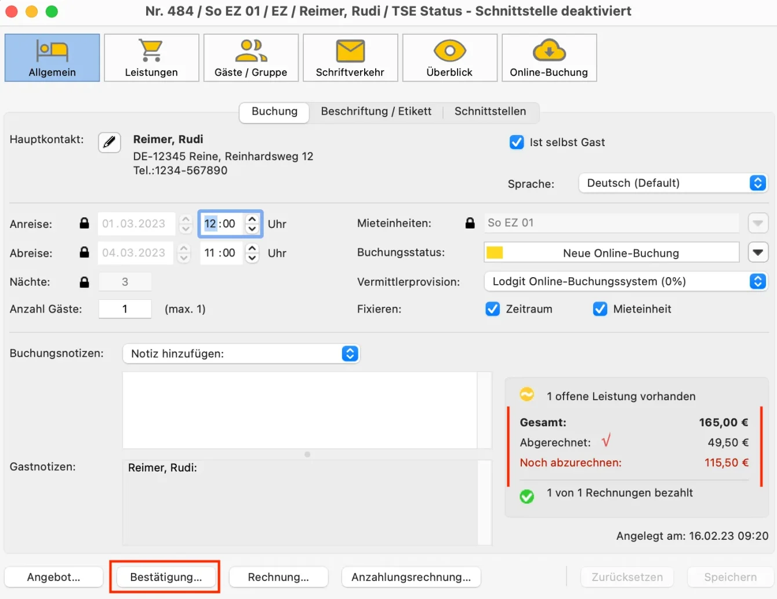Click the notes splitter handle dot
Image resolution: width=777 pixels, height=599 pixels.
307,455
